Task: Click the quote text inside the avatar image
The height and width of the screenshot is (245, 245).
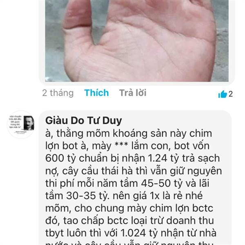Action: tap(15, 122)
